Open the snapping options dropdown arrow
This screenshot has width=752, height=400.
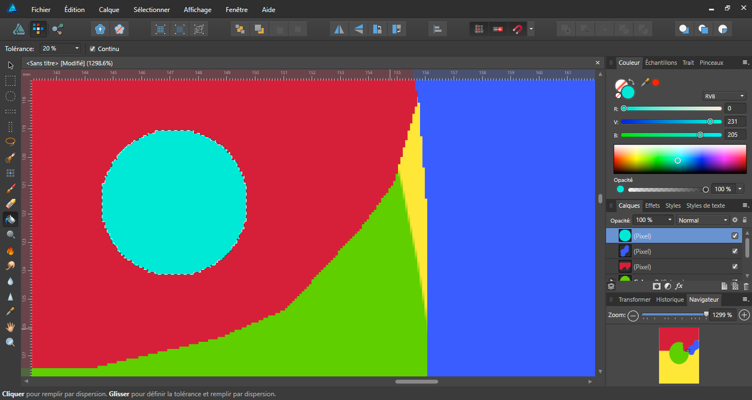(531, 29)
